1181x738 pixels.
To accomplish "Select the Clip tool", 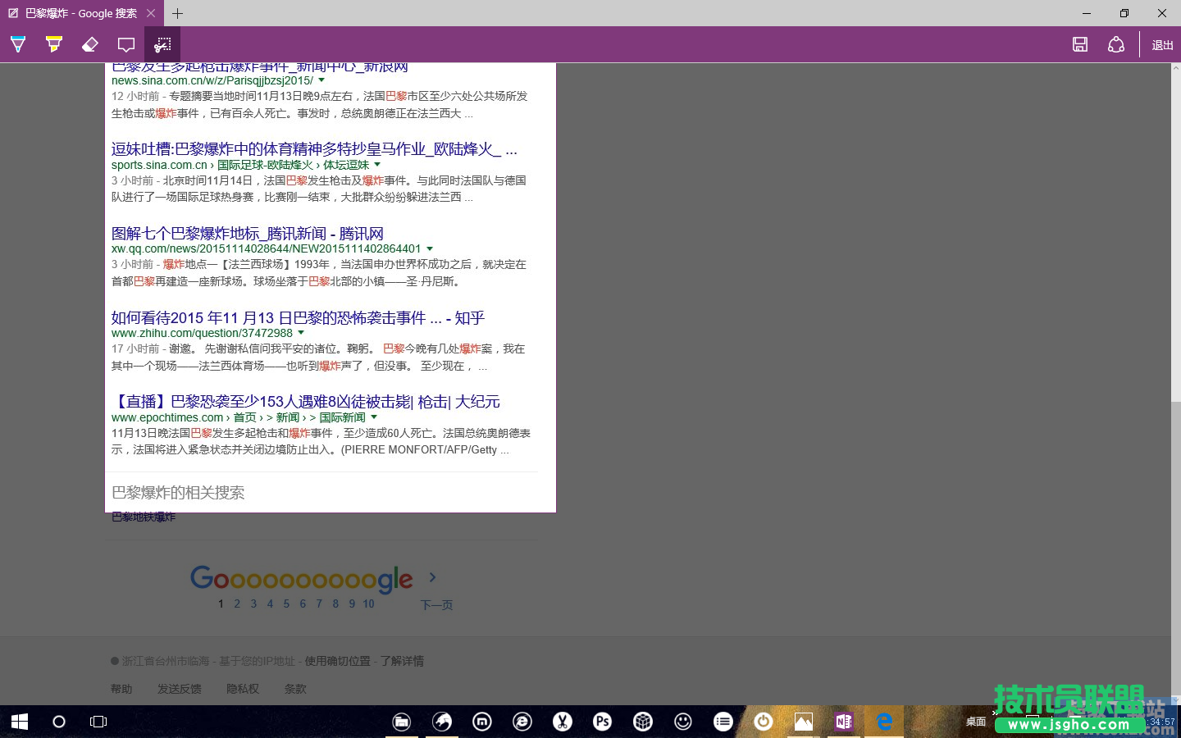I will (x=162, y=44).
